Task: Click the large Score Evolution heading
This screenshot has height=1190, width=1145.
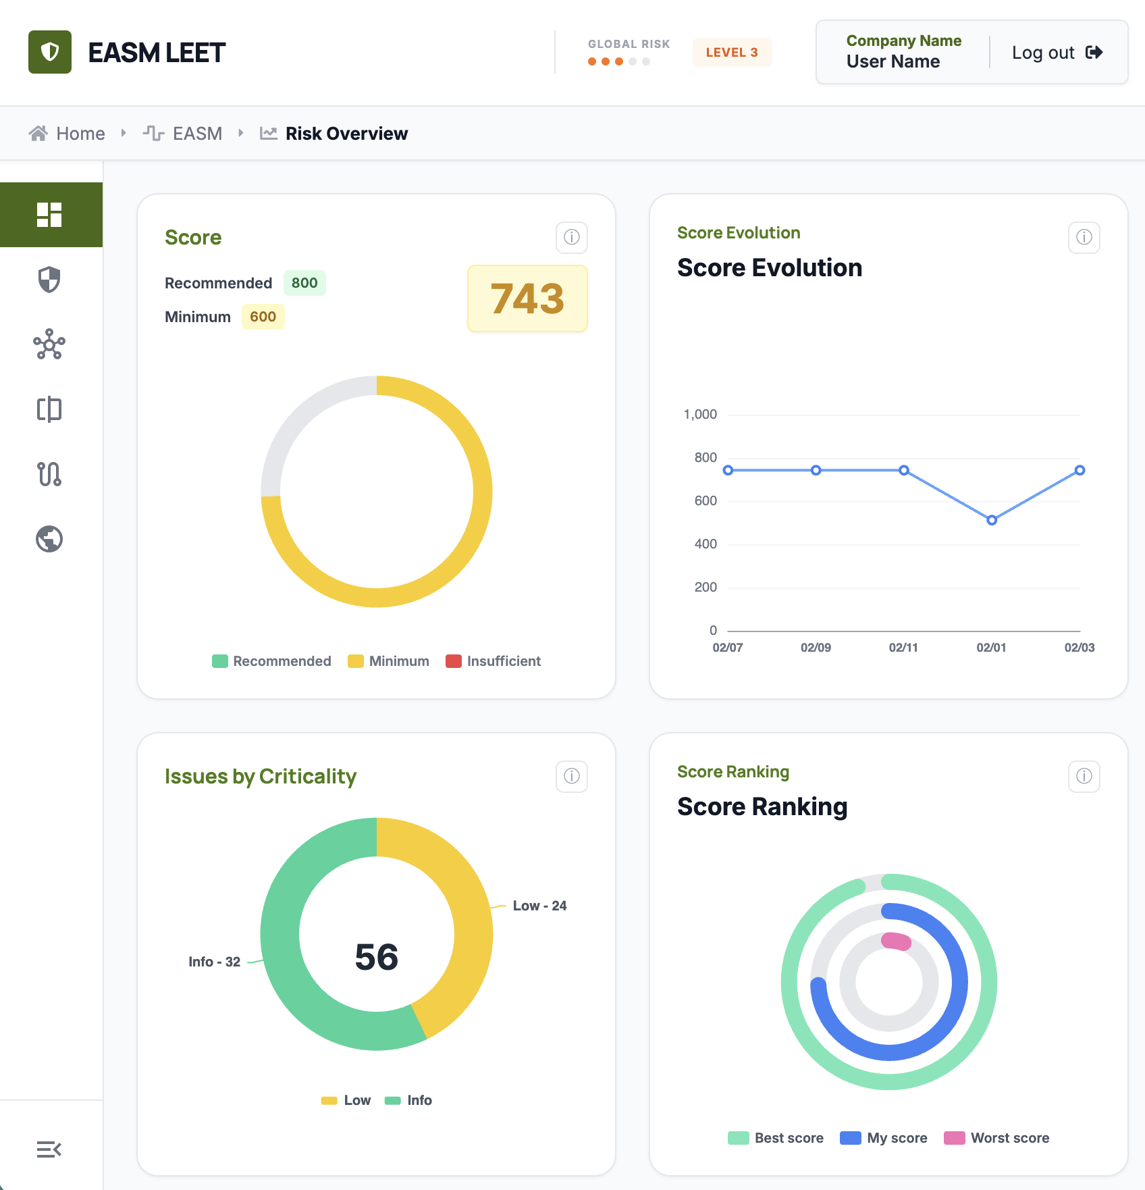Action: [x=770, y=268]
